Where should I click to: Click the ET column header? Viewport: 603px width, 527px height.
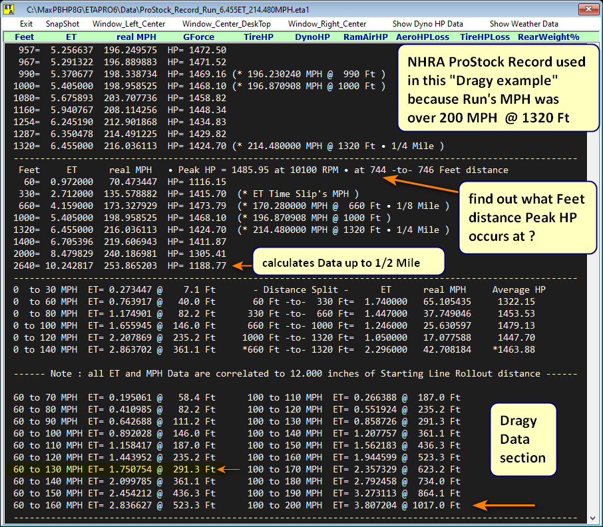click(x=71, y=37)
